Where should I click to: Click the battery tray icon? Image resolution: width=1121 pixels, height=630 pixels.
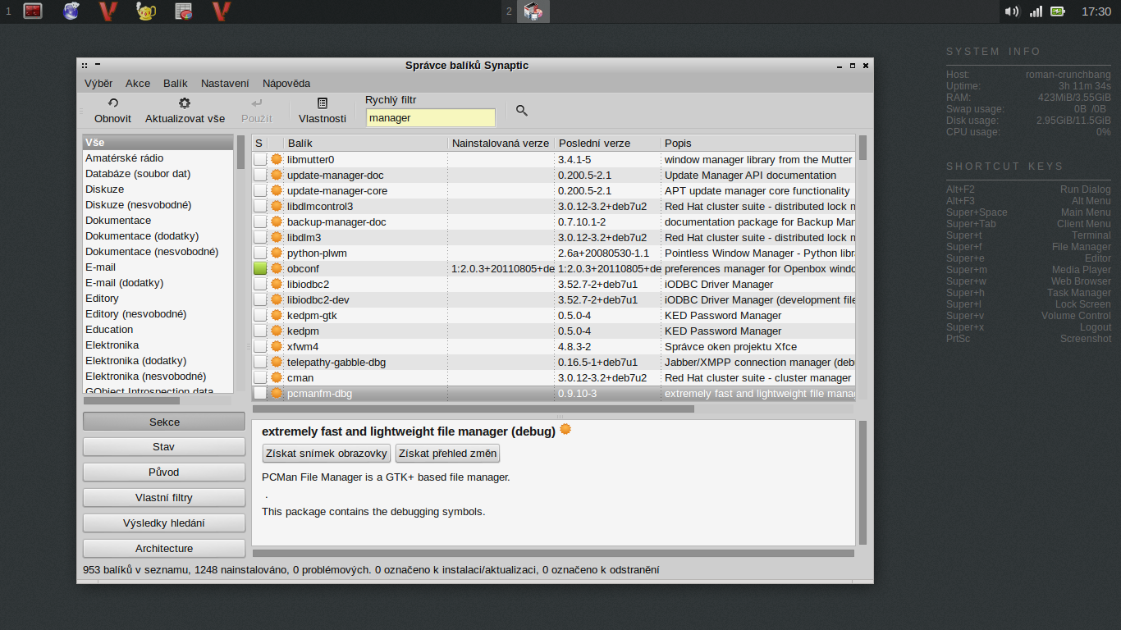(x=1058, y=11)
